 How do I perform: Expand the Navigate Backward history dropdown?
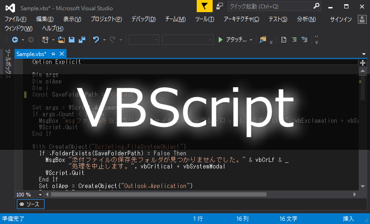23,40
